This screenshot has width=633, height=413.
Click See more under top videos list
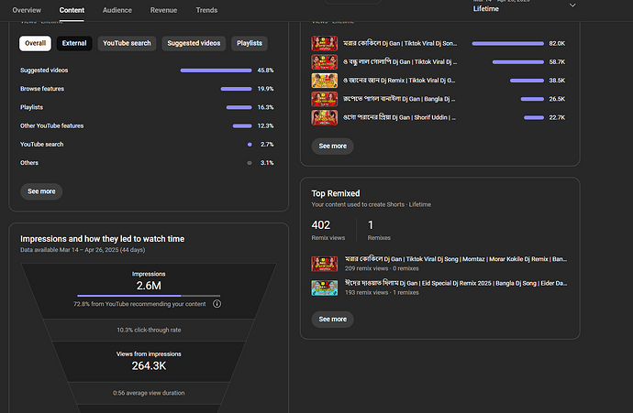tap(333, 146)
